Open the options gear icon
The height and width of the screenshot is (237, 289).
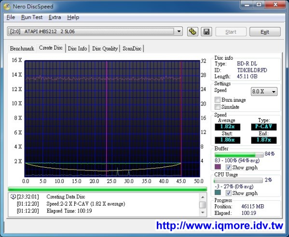click(193, 32)
